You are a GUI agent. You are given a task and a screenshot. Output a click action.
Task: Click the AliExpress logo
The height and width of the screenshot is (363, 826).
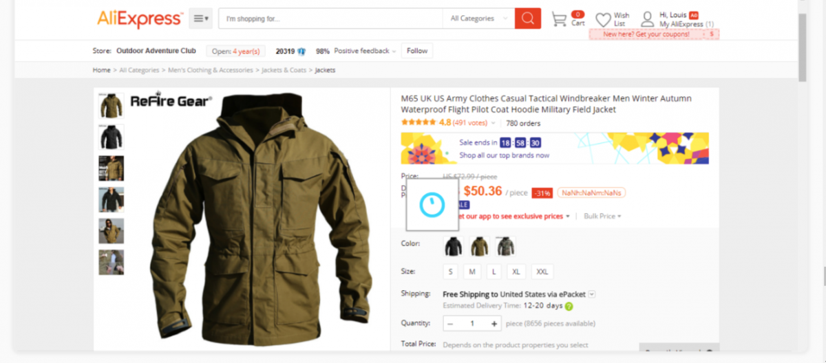140,19
